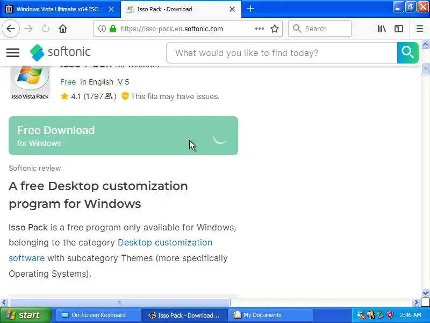
Task: Open page actions three-dot menu
Action: pyautogui.click(x=259, y=29)
